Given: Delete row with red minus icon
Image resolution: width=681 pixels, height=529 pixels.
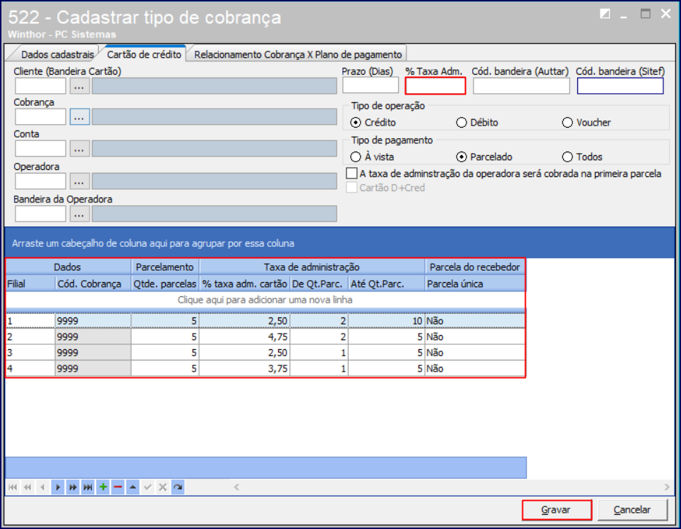Looking at the screenshot, I should 118,487.
